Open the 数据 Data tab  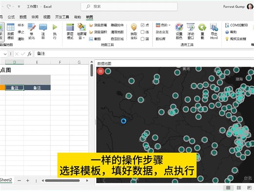(x=23, y=17)
